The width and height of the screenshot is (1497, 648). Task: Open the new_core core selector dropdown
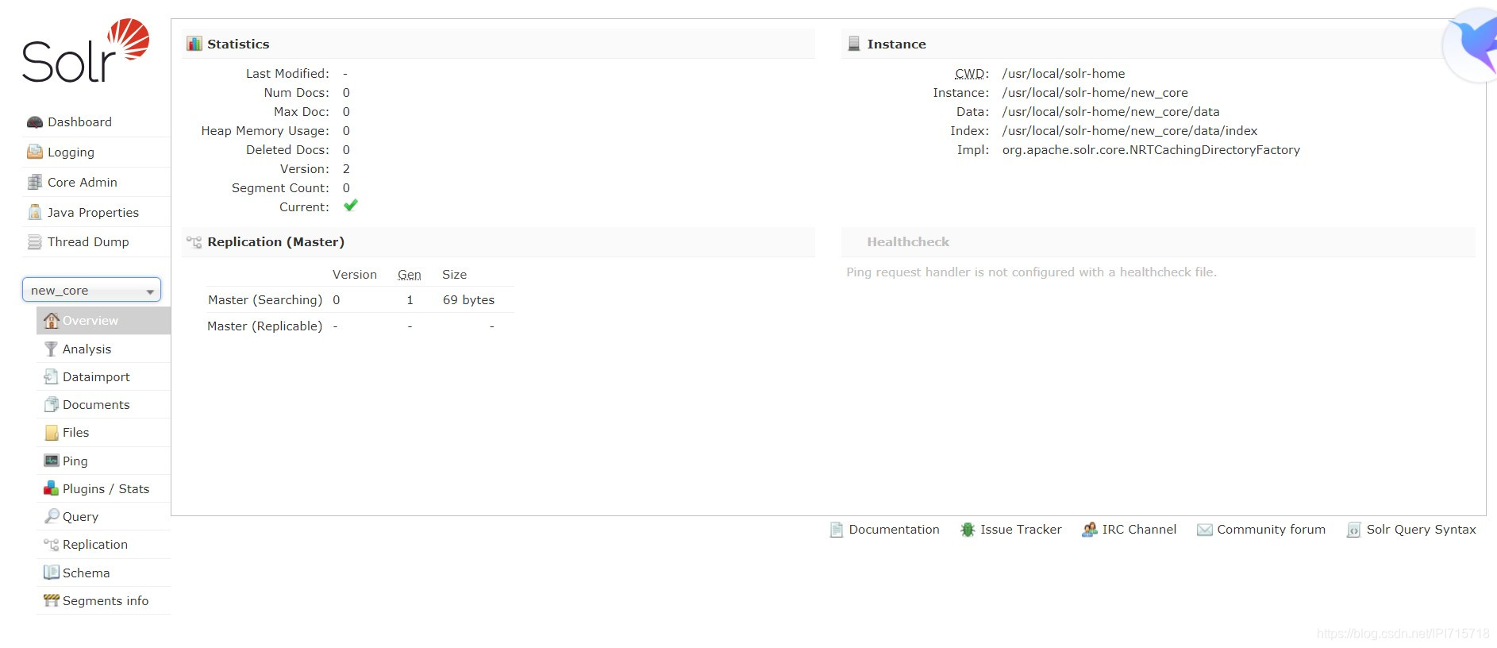[x=91, y=290]
